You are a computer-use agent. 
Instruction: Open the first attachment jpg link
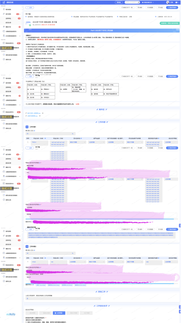33,113
